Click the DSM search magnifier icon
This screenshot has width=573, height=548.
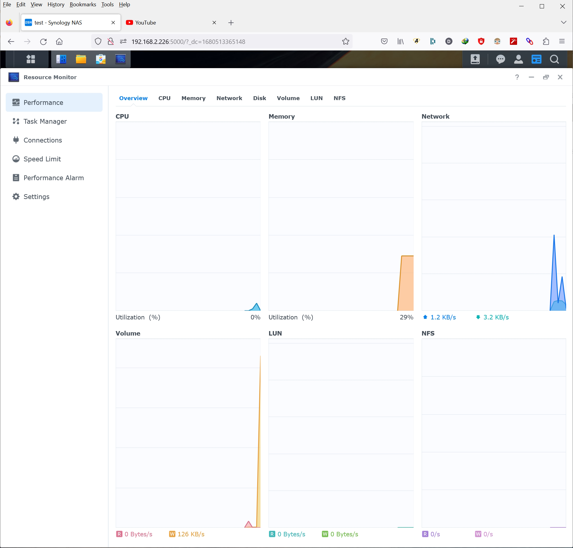tap(554, 59)
